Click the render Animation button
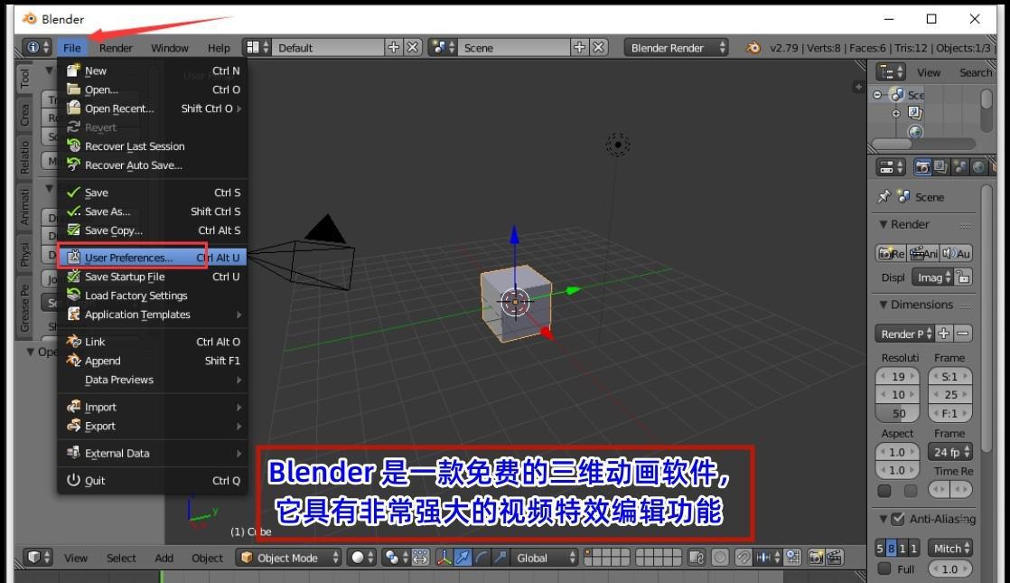 point(923,253)
